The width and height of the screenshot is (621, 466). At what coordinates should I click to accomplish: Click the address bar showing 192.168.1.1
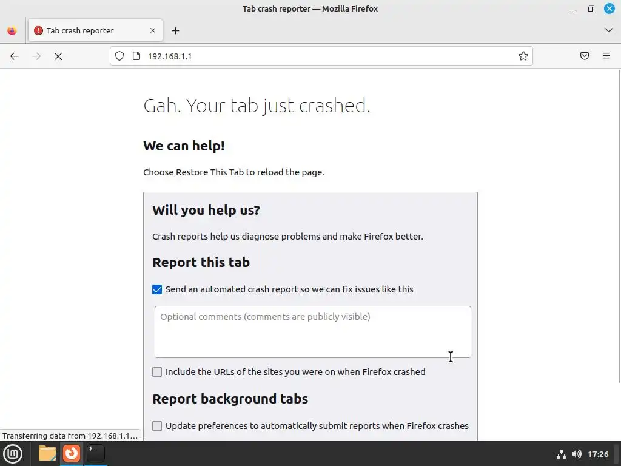tap(321, 56)
